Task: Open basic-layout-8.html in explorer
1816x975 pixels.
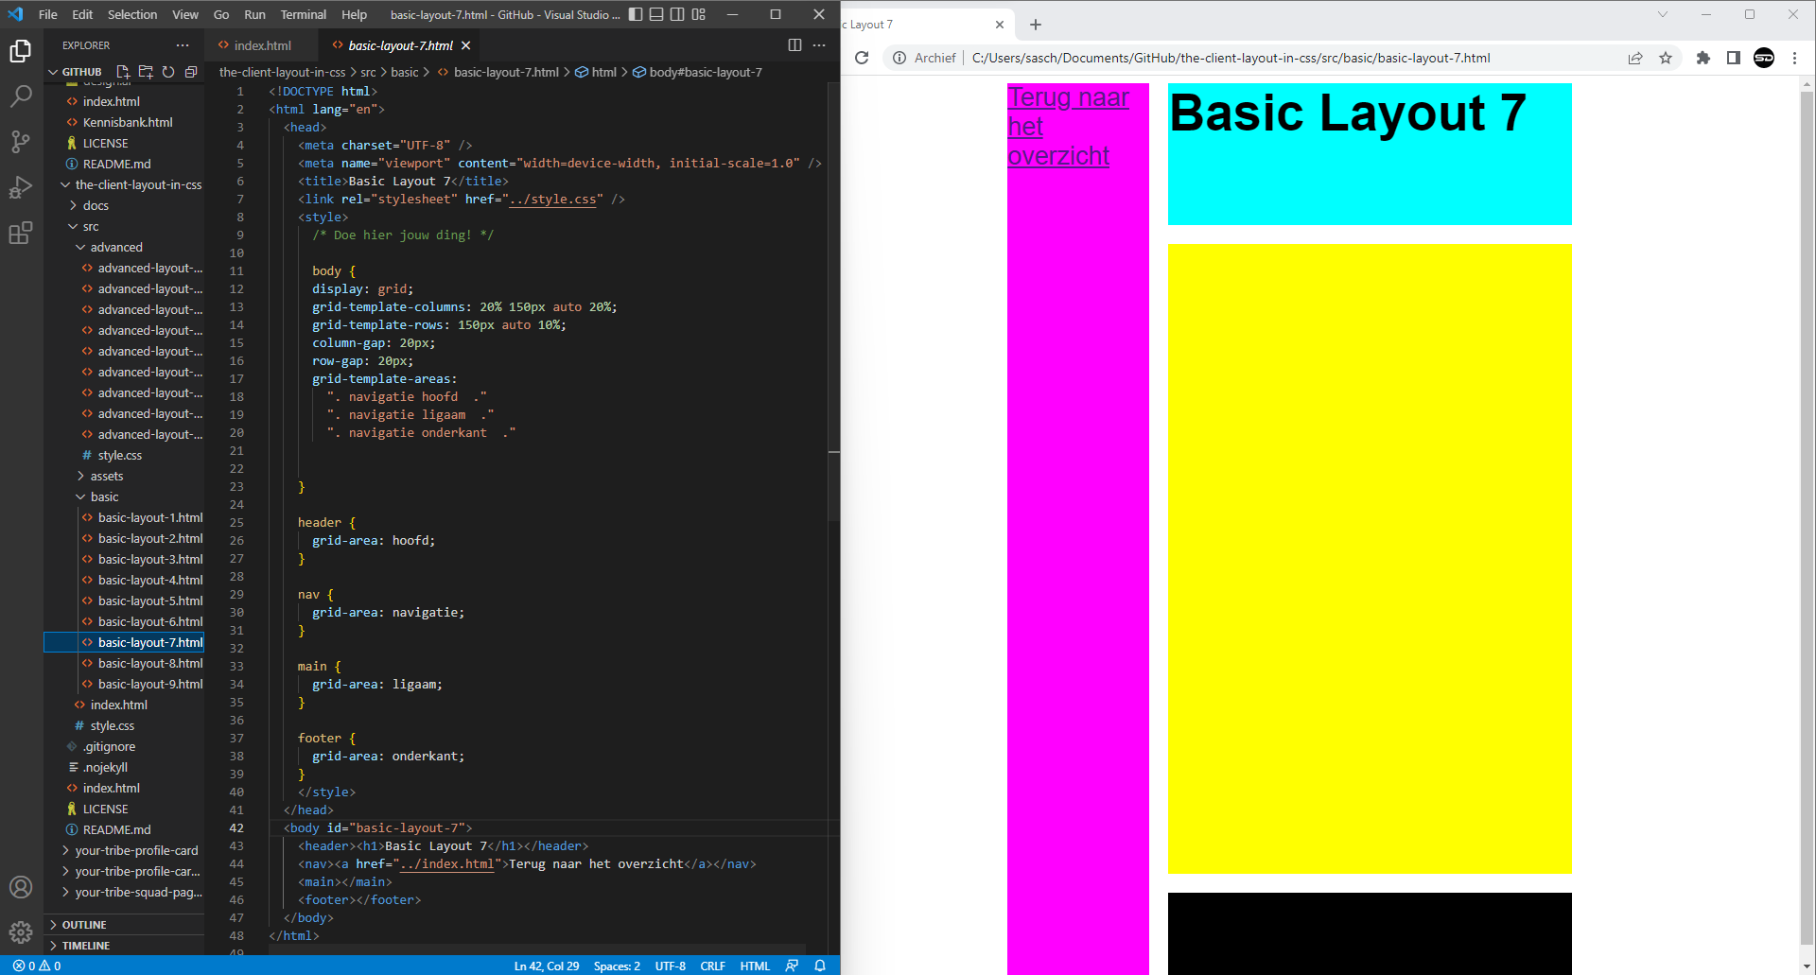Action: click(149, 663)
